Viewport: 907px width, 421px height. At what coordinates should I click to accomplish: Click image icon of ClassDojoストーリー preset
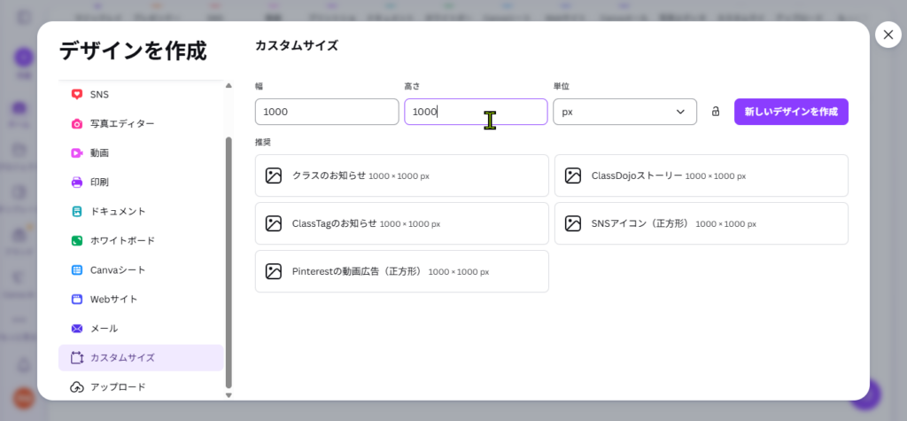click(573, 175)
